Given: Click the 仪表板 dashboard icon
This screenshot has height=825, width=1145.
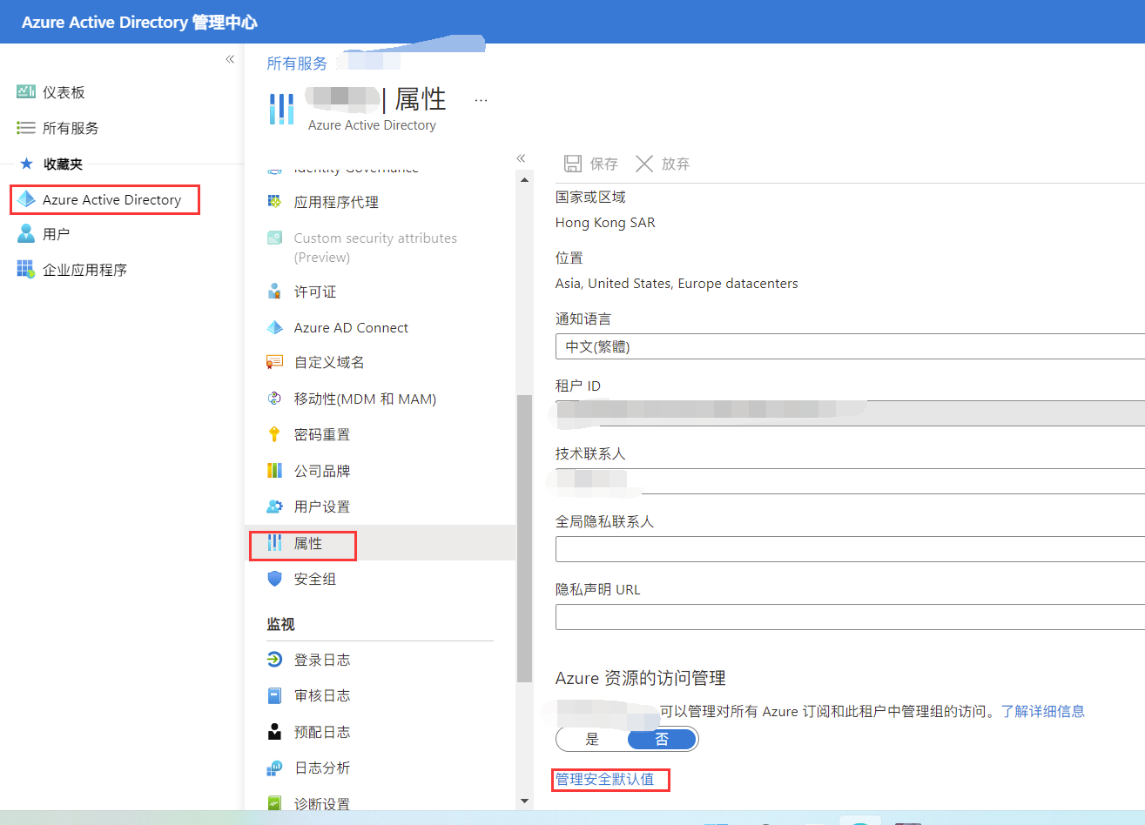Looking at the screenshot, I should (x=26, y=91).
